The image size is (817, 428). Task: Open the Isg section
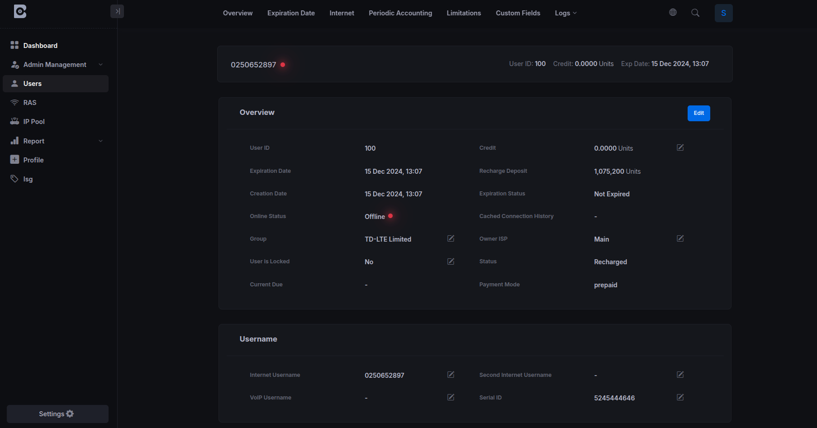pos(27,179)
